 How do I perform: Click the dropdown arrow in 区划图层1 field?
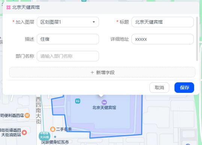coord(94,22)
